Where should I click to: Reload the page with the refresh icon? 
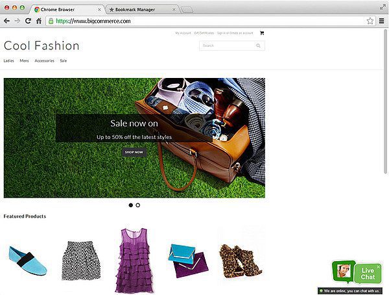28,21
